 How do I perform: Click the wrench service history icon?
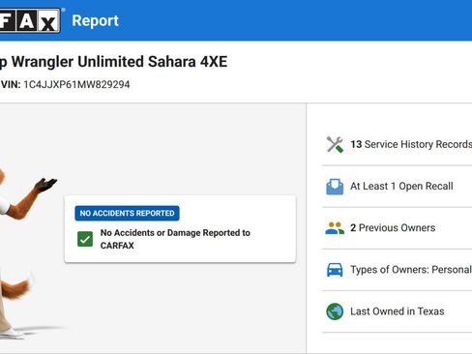pos(335,144)
